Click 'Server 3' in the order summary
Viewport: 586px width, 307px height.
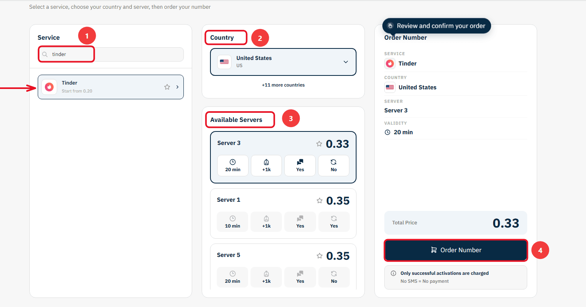click(x=396, y=110)
